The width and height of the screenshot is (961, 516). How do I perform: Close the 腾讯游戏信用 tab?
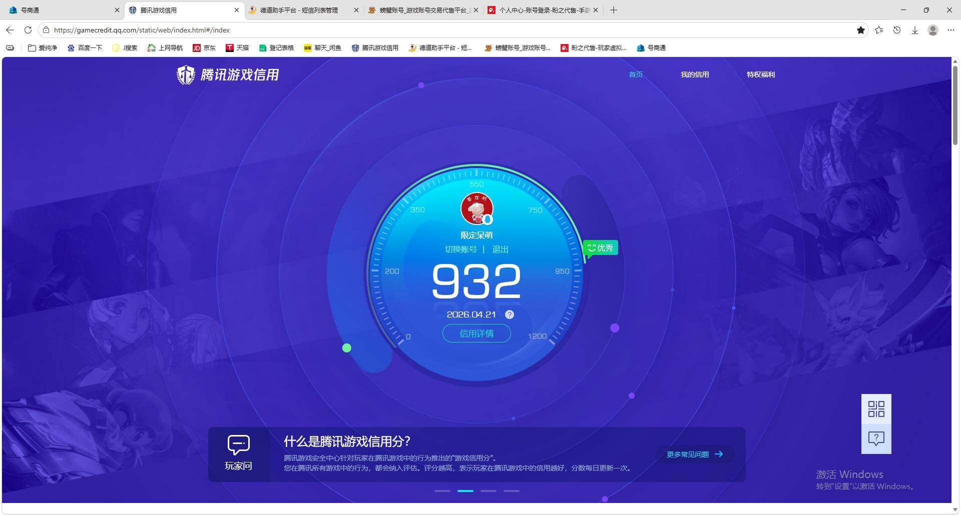pos(237,10)
